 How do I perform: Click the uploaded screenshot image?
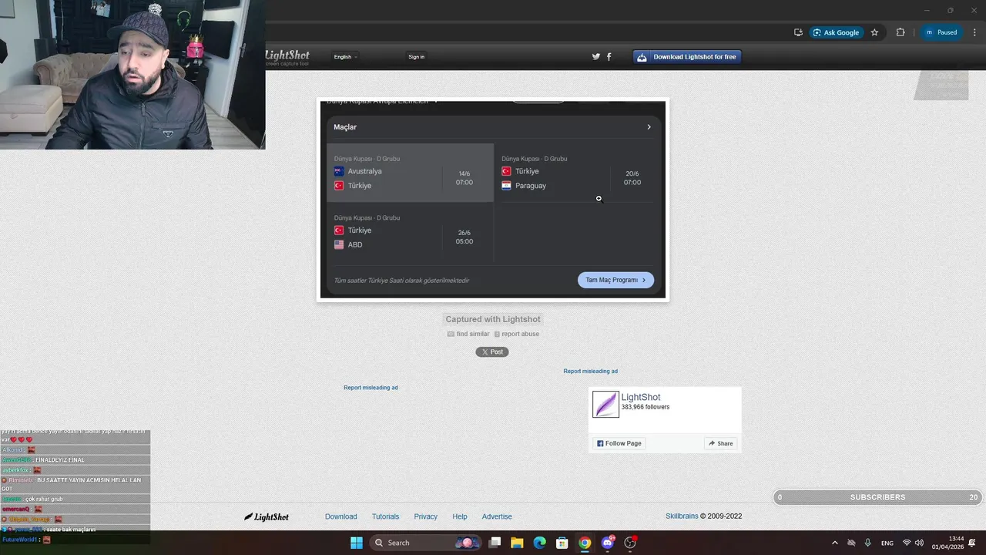coord(493,199)
